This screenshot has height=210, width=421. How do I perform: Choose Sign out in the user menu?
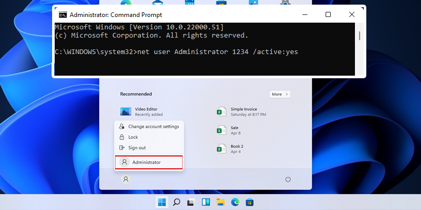[149, 148]
